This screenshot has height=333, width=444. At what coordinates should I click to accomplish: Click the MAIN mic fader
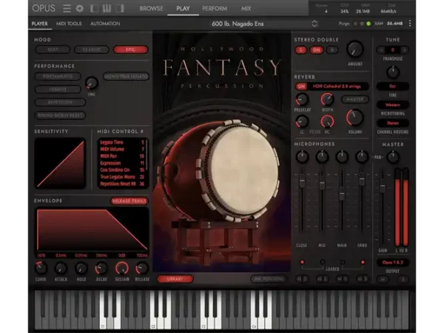click(342, 195)
